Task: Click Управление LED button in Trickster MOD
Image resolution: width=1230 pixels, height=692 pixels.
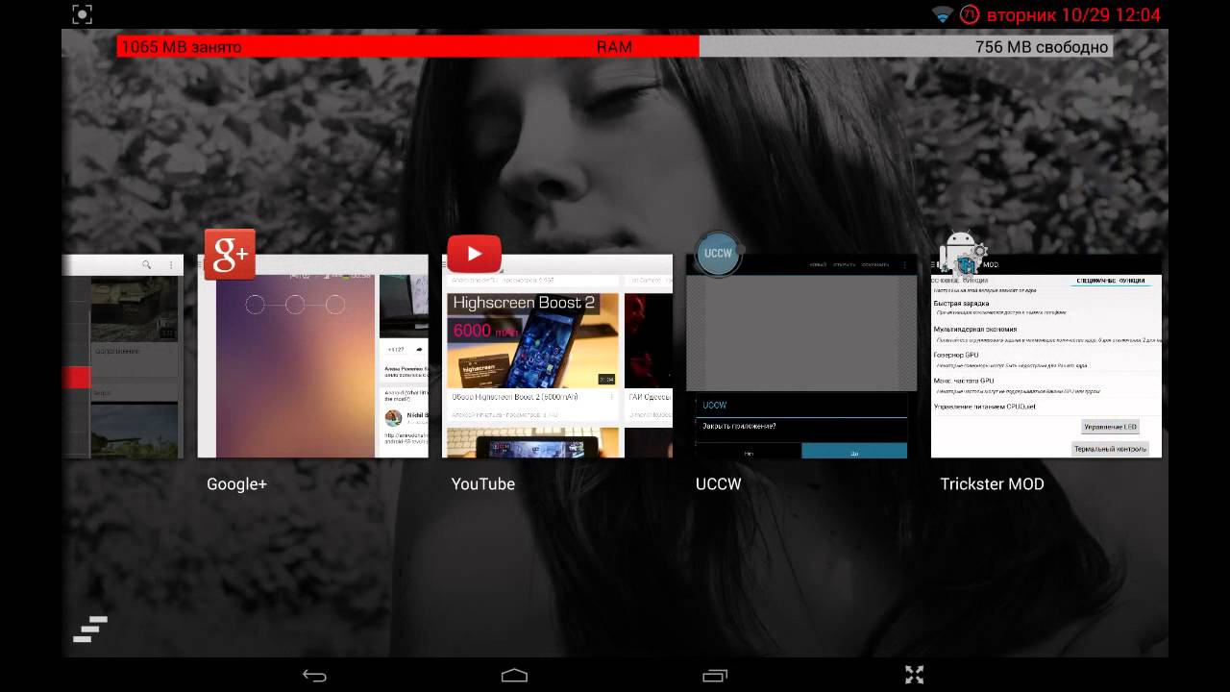Action: pos(1110,427)
